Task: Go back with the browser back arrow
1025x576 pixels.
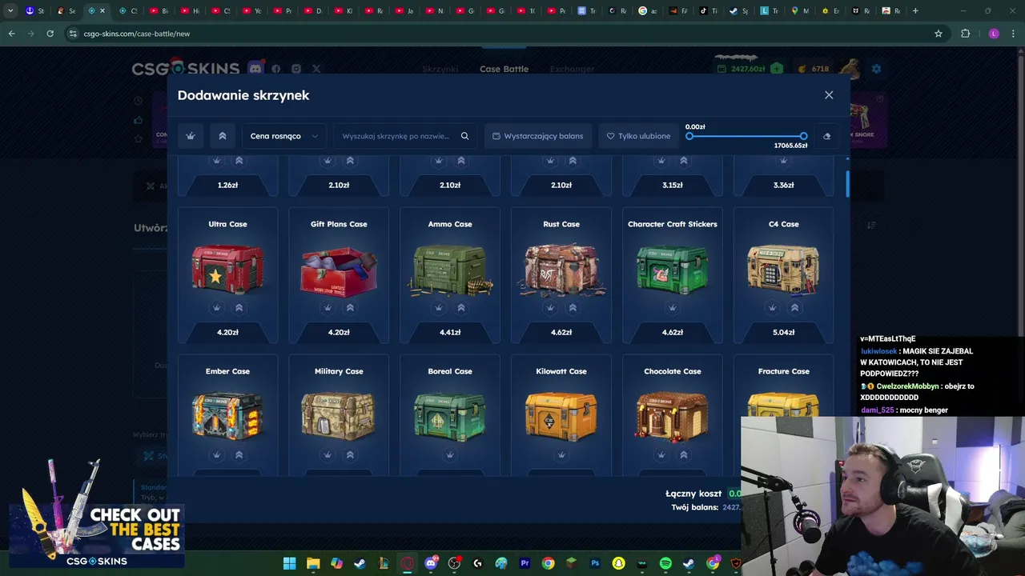Action: point(11,34)
